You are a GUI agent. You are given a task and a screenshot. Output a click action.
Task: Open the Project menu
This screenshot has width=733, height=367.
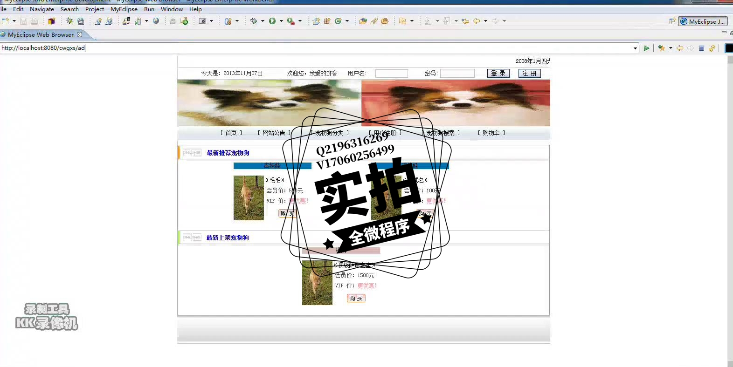(95, 9)
